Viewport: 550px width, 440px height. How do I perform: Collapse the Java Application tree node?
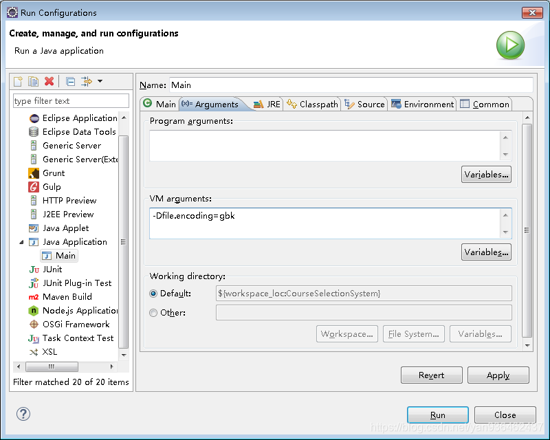pyautogui.click(x=21, y=242)
